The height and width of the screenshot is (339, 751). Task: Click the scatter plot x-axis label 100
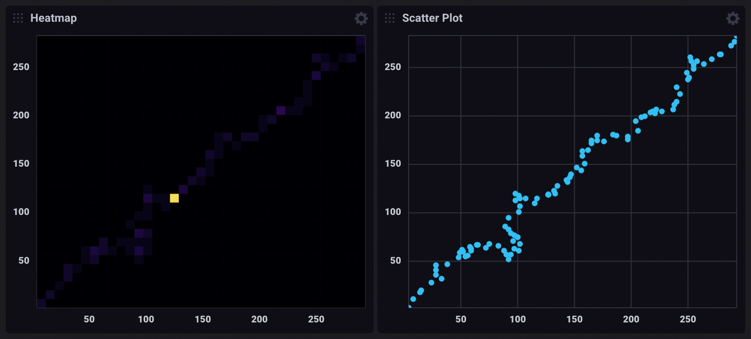[518, 319]
